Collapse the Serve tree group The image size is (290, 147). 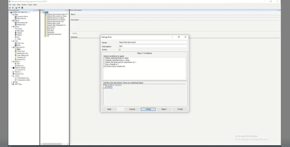(x=12, y=21)
